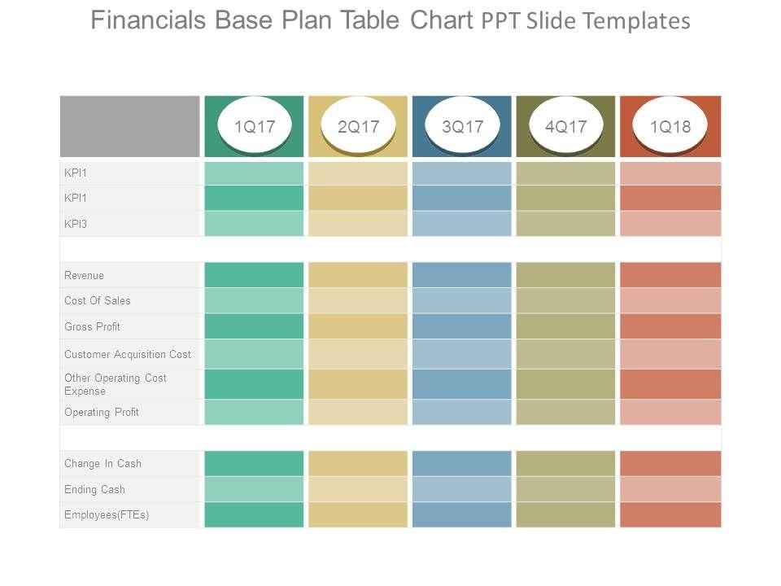Select the gray blank top-left header cell
The image size is (781, 586).
129,126
